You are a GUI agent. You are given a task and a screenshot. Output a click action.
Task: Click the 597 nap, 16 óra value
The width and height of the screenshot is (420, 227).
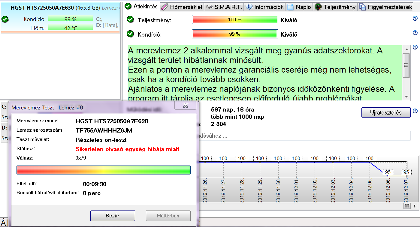point(233,109)
